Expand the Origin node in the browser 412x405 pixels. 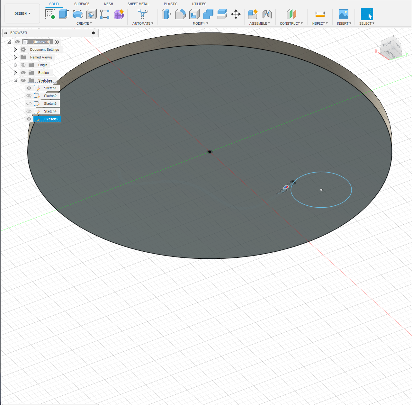(15, 65)
